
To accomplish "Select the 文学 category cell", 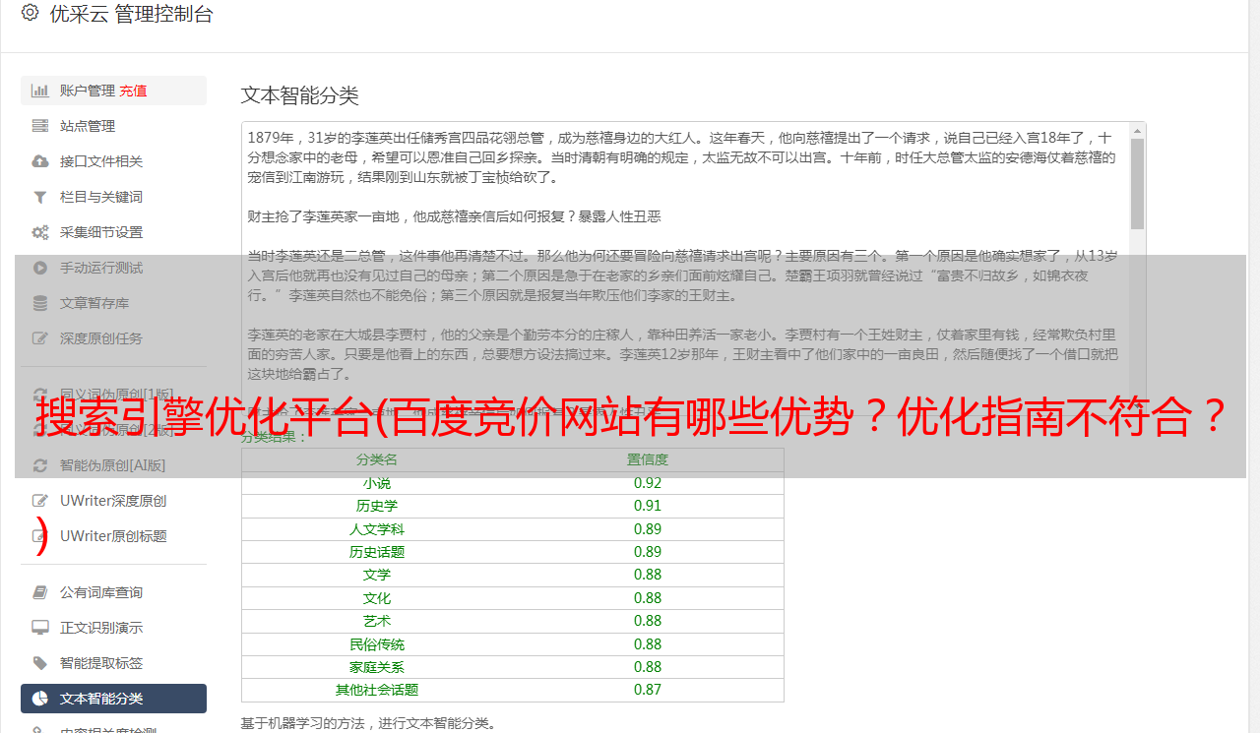I will [377, 575].
